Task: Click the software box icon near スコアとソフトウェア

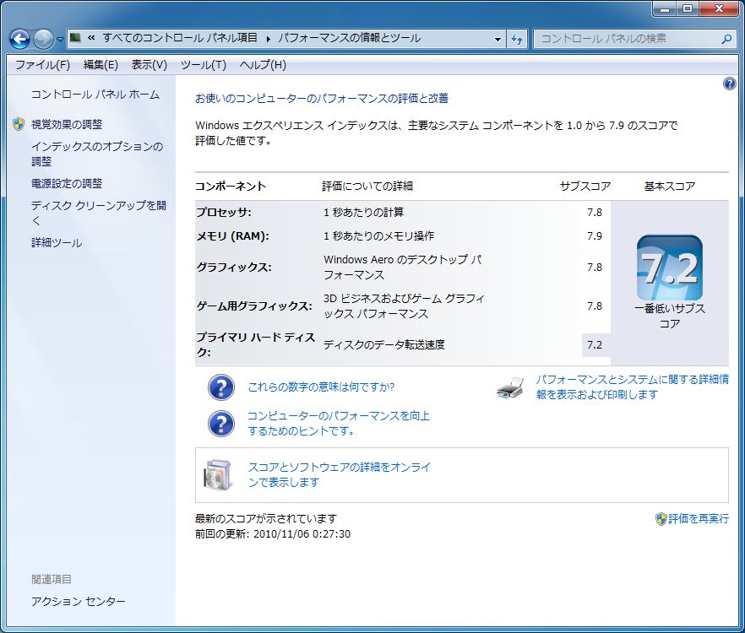Action: click(x=219, y=474)
